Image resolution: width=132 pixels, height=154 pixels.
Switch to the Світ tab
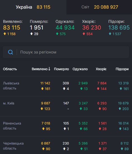(99, 7)
